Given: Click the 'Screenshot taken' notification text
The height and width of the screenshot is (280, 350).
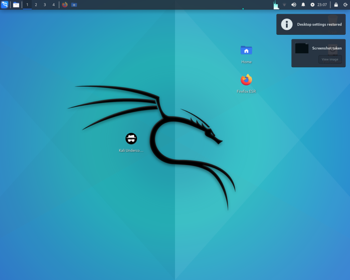Looking at the screenshot, I should pyautogui.click(x=327, y=48).
